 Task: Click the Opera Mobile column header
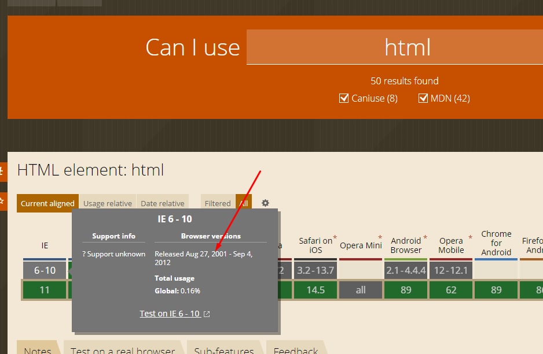tap(451, 245)
